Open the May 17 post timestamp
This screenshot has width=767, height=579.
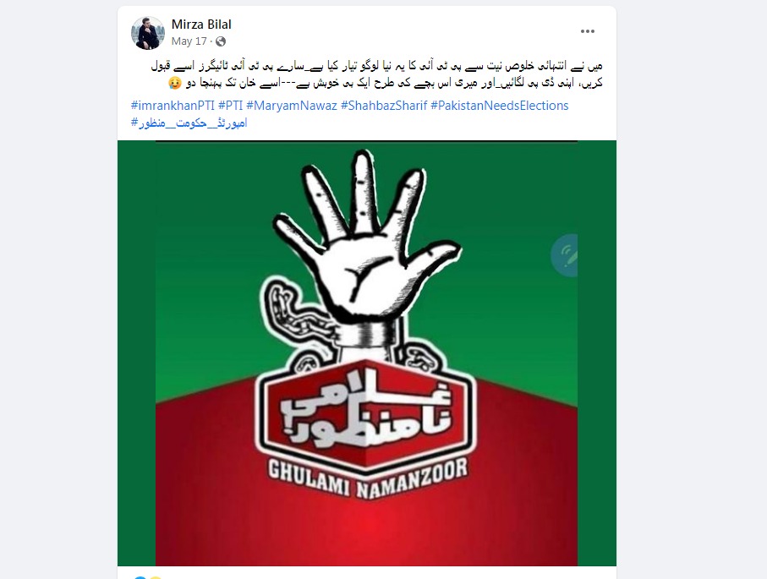tap(189, 41)
